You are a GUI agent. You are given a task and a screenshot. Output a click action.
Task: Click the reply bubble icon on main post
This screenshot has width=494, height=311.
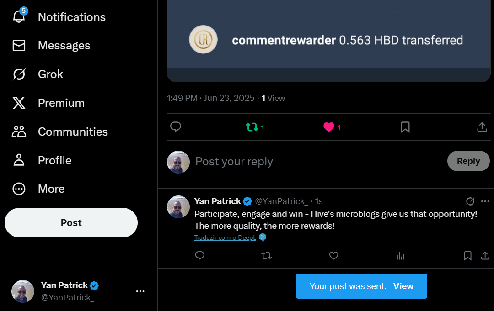point(176,127)
